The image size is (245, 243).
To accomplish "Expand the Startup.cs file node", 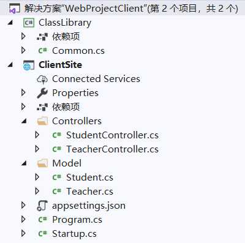I will coord(23,233).
